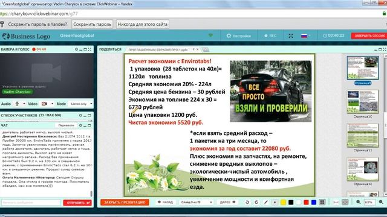Viewport: 387px width, 217px height.
Task: Open chat panel gear settings
Action: pyautogui.click(x=80, y=125)
